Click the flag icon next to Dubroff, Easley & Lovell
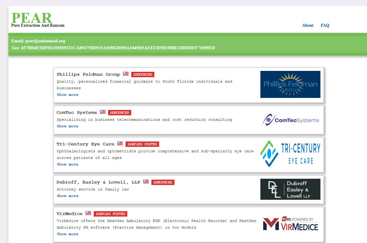The height and width of the screenshot is (243, 367). point(146,182)
